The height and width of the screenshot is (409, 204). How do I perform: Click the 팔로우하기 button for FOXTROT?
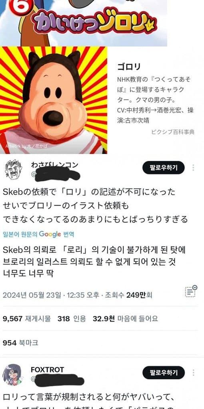pyautogui.click(x=164, y=373)
